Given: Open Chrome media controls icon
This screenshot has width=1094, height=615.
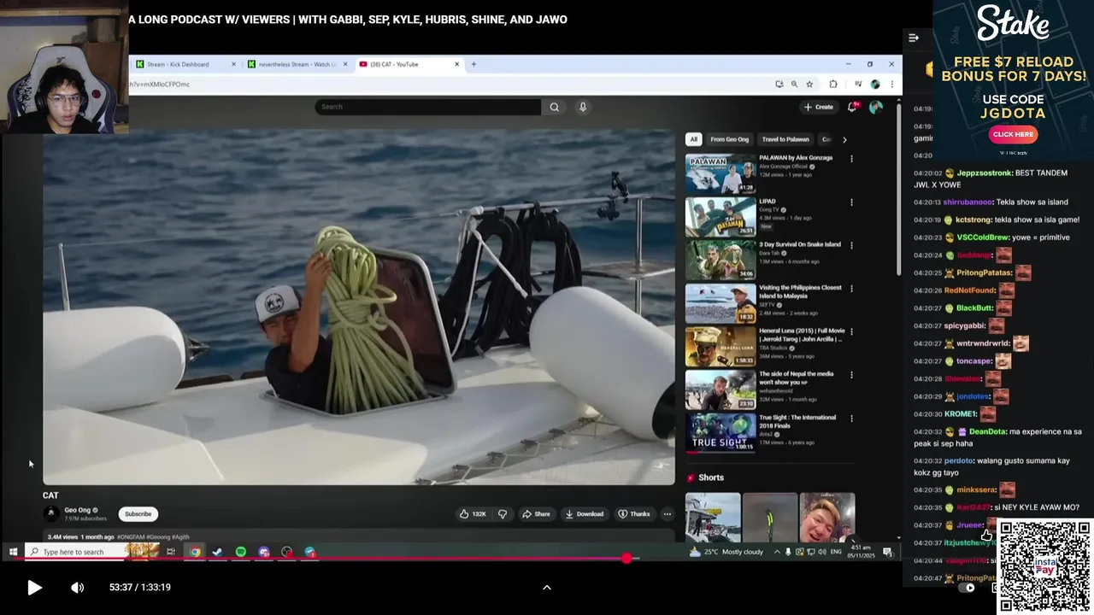Looking at the screenshot, I should pyautogui.click(x=858, y=85).
